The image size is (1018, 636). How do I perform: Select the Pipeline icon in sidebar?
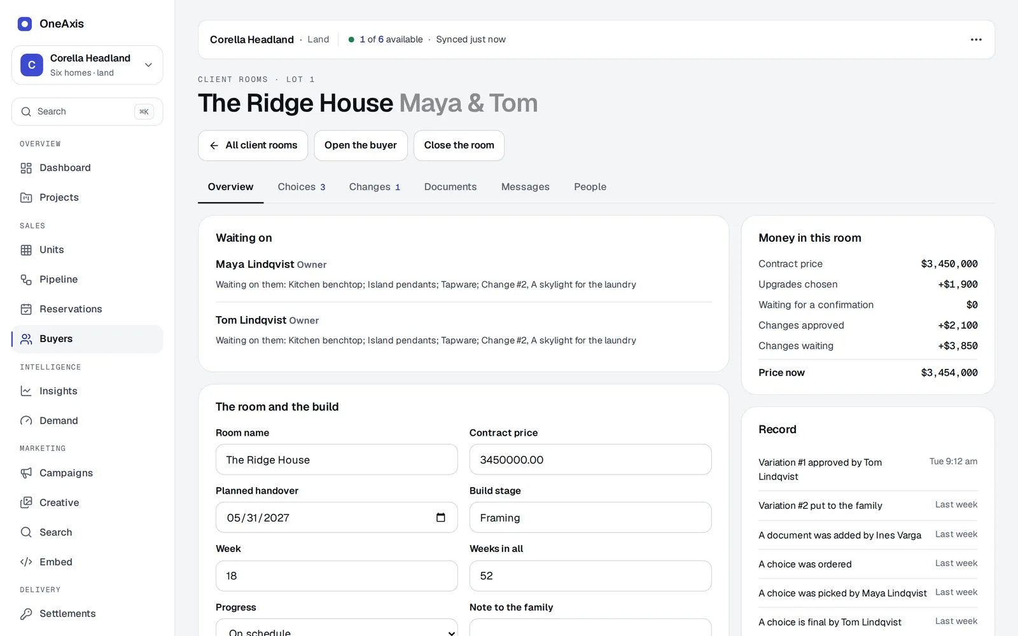(x=26, y=280)
